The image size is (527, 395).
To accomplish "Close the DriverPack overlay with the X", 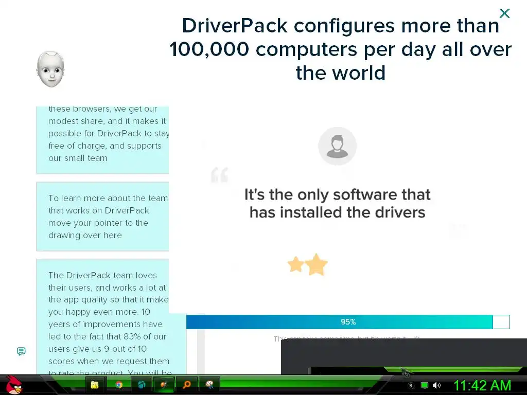I will point(504,13).
